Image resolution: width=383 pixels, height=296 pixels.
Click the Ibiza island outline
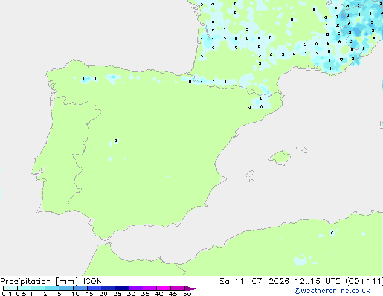click(x=250, y=174)
